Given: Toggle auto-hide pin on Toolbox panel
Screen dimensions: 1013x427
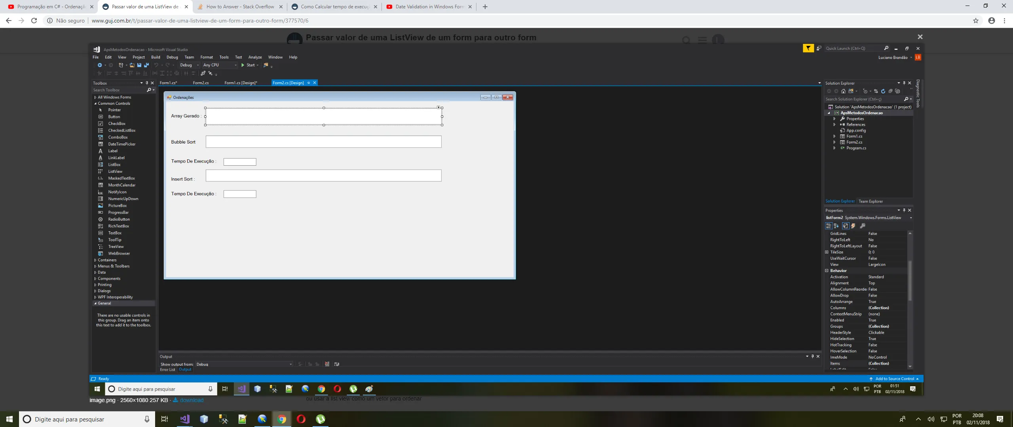Looking at the screenshot, I should (147, 83).
